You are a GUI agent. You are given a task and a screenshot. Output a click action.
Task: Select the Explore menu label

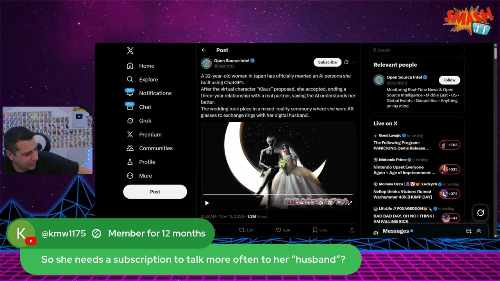pos(148,80)
